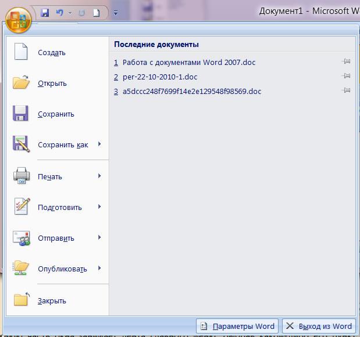The image size is (360, 337).
Task: Choose the Опубликовать menu label
Action: coord(62,269)
